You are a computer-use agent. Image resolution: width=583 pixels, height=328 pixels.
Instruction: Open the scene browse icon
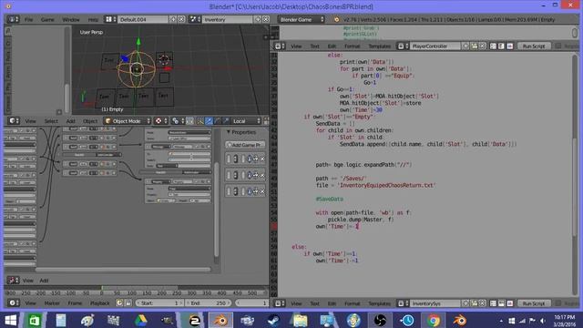pos(195,19)
